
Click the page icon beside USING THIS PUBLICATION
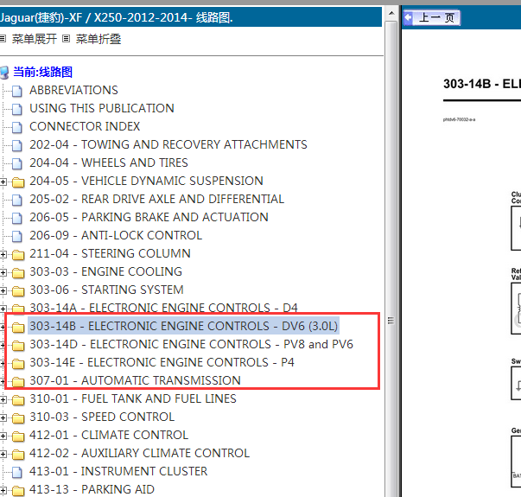tap(17, 109)
